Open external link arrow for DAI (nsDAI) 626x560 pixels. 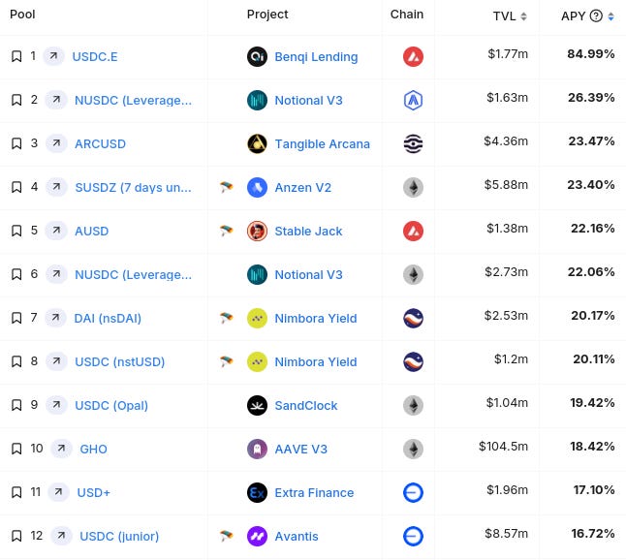pyautogui.click(x=55, y=318)
